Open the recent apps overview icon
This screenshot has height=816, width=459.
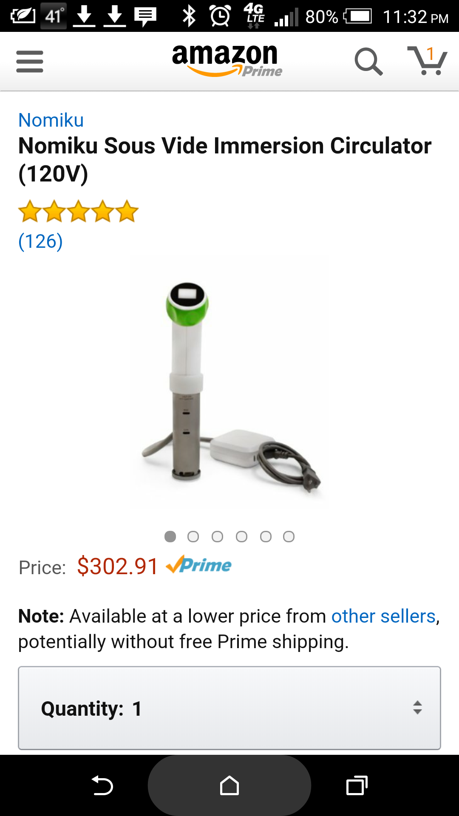[357, 785]
